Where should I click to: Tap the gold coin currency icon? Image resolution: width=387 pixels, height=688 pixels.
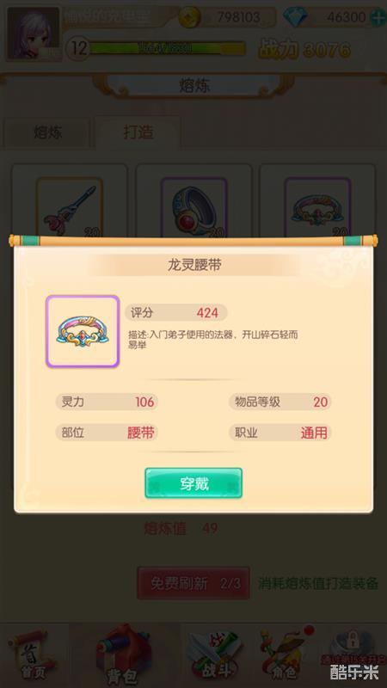(x=189, y=17)
